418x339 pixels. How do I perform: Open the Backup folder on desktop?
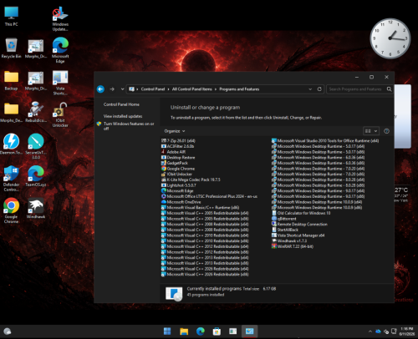(11, 80)
